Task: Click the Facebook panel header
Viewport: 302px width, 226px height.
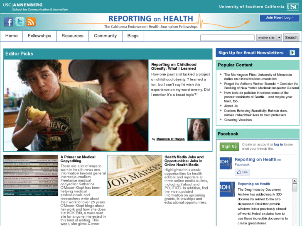Action: (258, 134)
